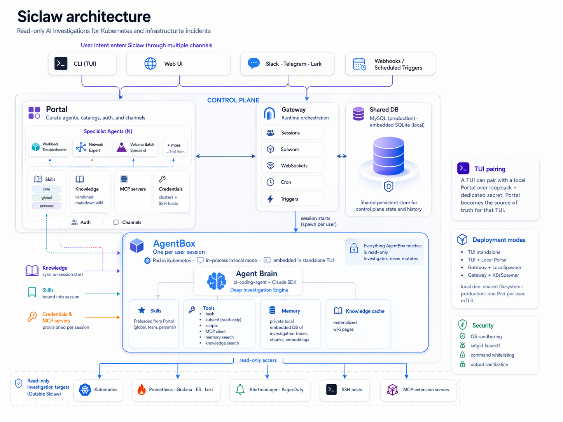Click 'command whitelisting' security entry
Screen dimensions: 563x422
492,355
